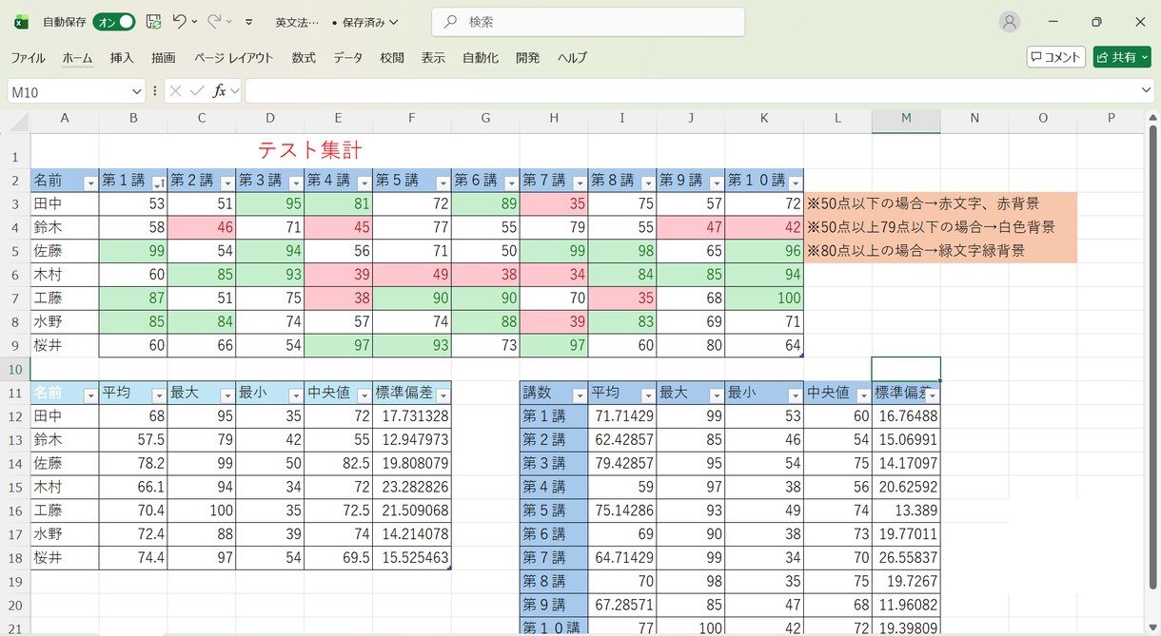Image resolution: width=1161 pixels, height=636 pixels.
Task: Open filter dropdown for 第８講 header
Action: pyautogui.click(x=648, y=183)
